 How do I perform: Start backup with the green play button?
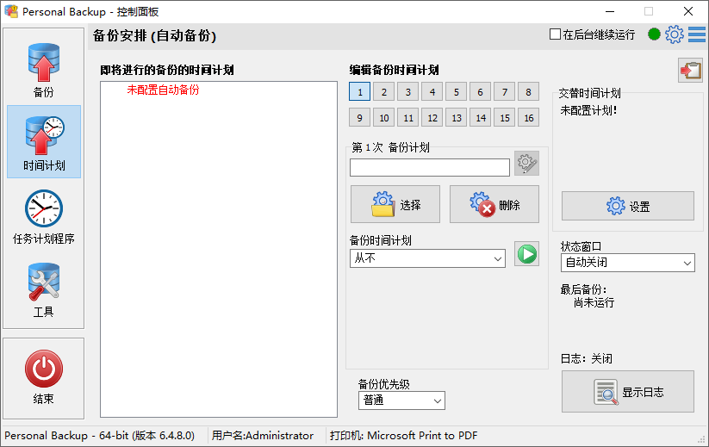526,253
